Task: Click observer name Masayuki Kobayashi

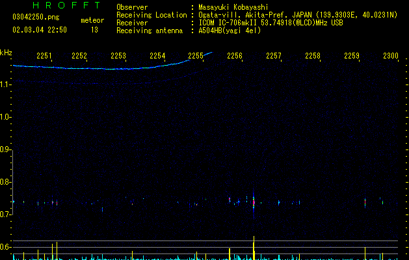Action: click(233, 7)
